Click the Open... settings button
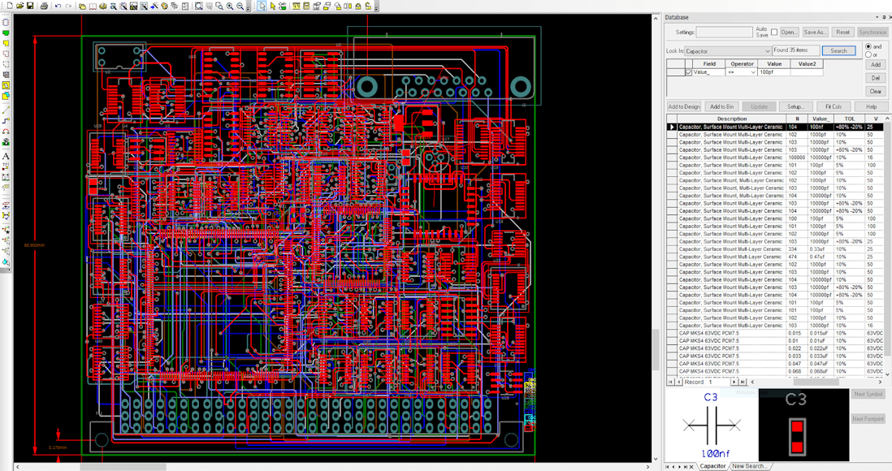This screenshot has width=892, height=471. (789, 32)
